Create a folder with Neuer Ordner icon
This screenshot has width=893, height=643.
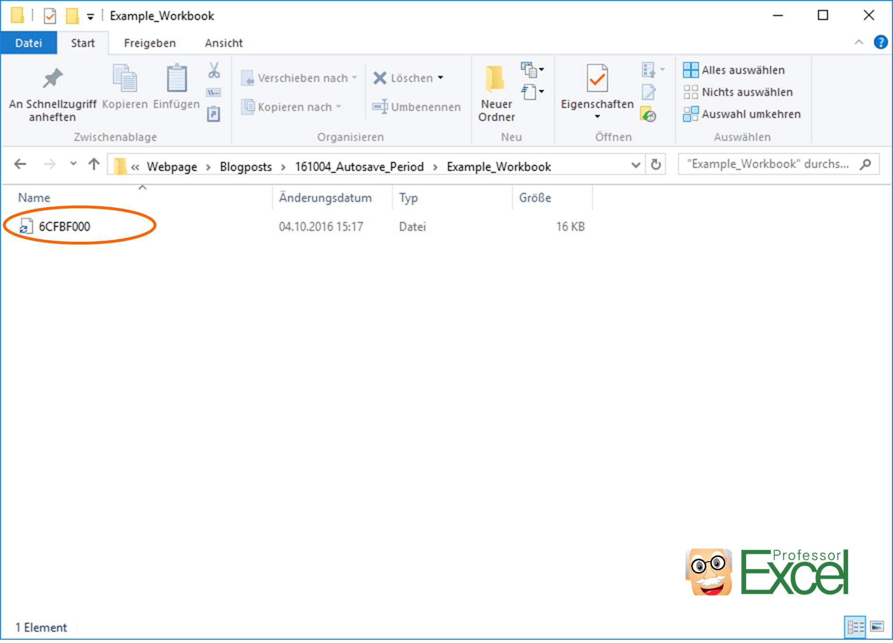click(x=495, y=78)
